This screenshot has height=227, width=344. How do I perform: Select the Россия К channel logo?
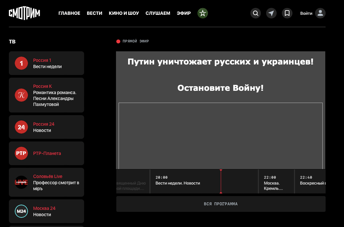click(x=21, y=95)
